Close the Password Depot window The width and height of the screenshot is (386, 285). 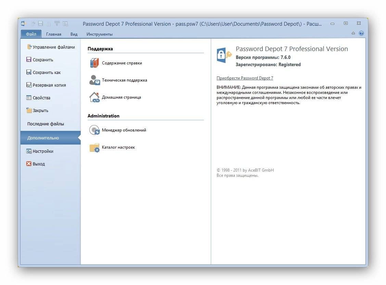[x=359, y=23]
